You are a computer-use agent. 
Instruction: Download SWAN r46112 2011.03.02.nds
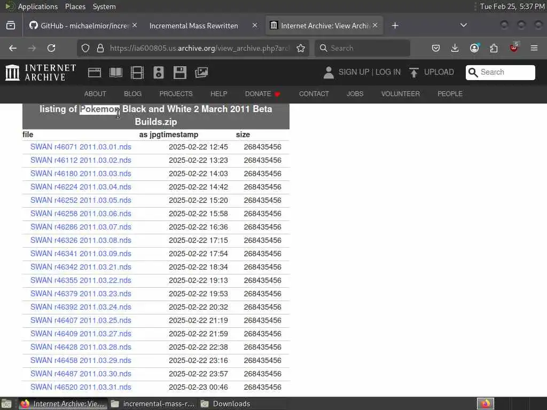coord(81,160)
